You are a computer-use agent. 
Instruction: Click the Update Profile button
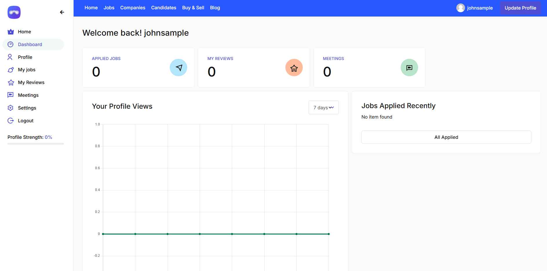pos(520,8)
